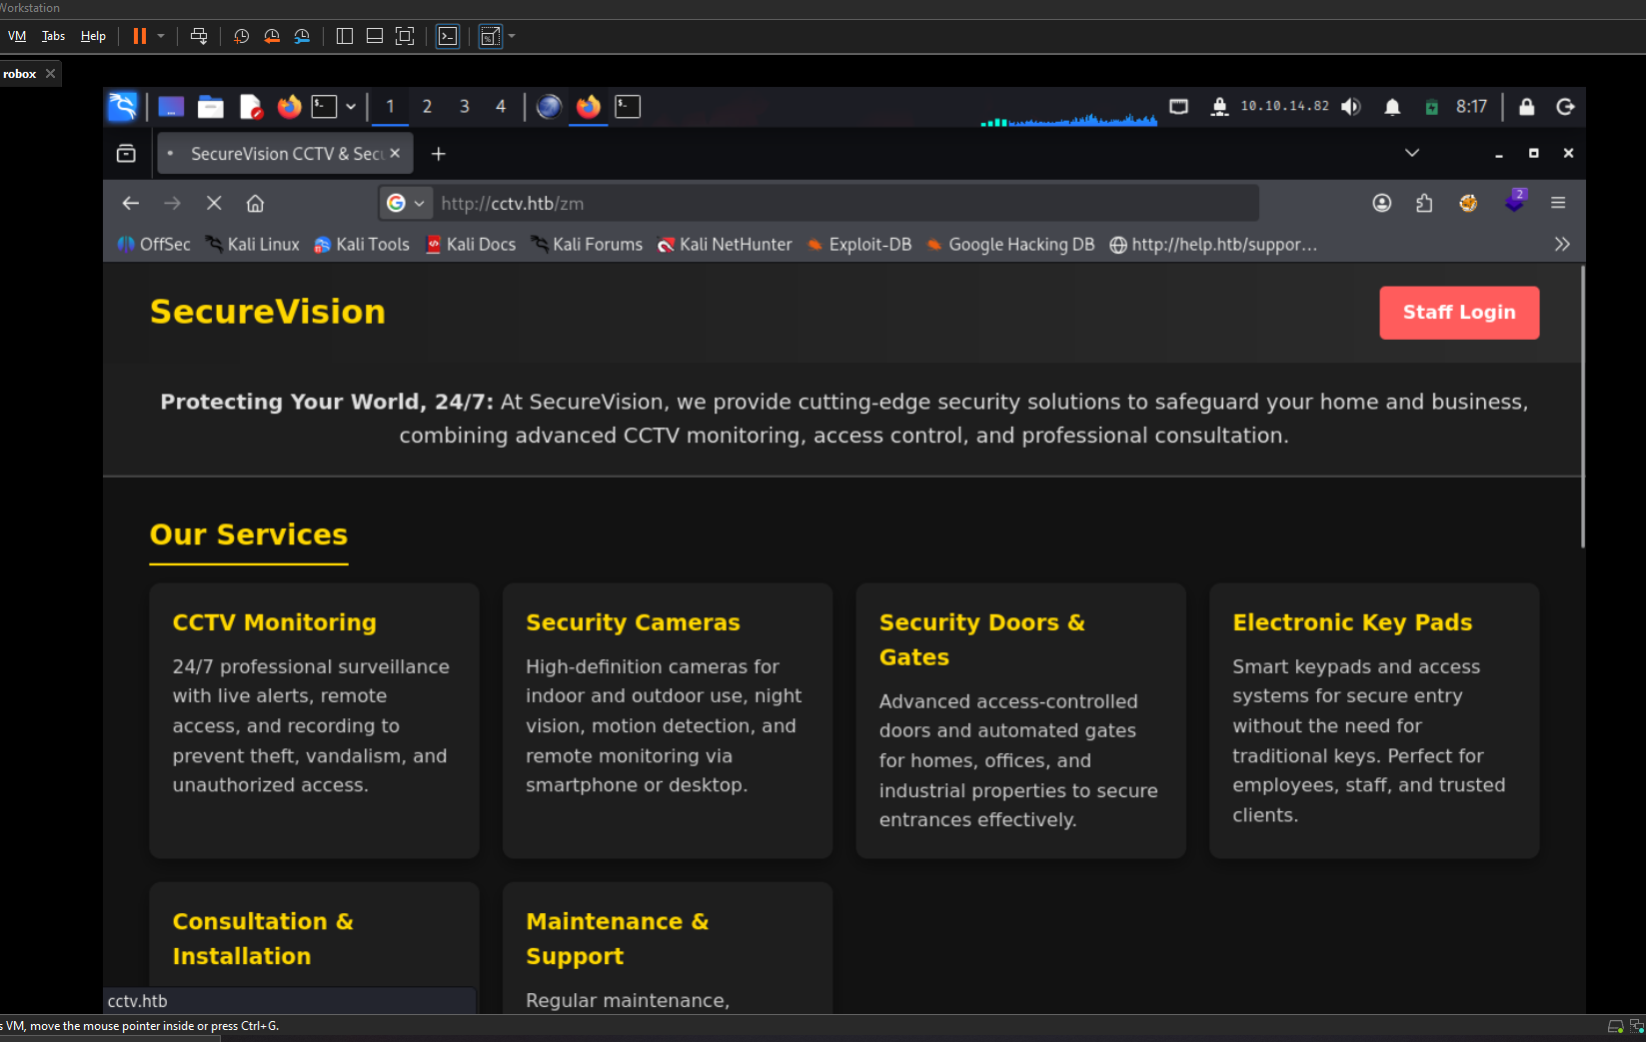Open a new browser tab
Screen dimensions: 1646x1042
[438, 154]
